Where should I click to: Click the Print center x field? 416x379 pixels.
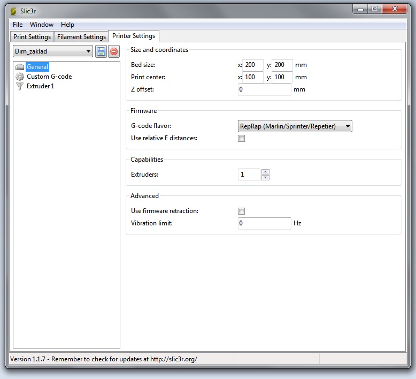253,77
